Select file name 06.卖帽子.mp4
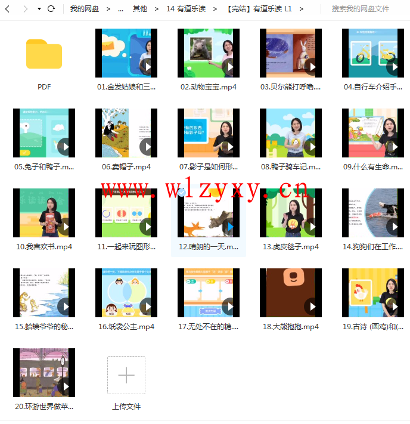Image resolution: width=410 pixels, height=424 pixels. [126, 167]
